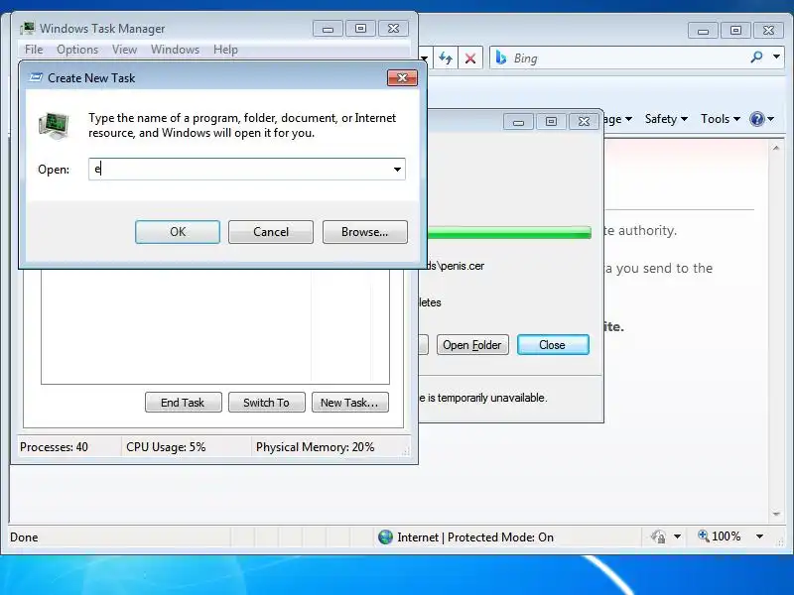794x595 pixels.
Task: Click the green download progress bar
Action: 509,233
